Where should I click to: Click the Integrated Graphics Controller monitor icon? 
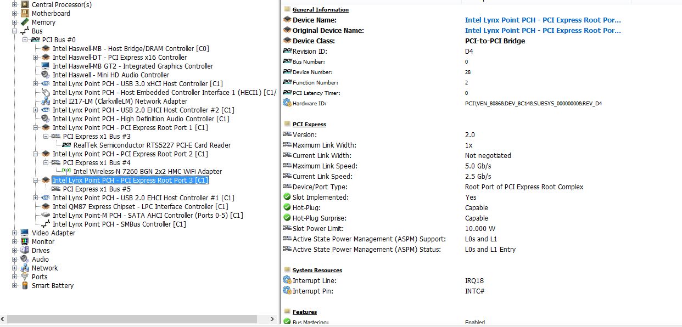(46, 66)
